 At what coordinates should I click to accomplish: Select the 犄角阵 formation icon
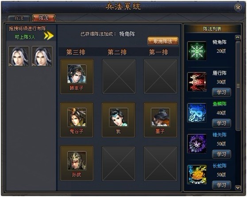[x=197, y=51]
